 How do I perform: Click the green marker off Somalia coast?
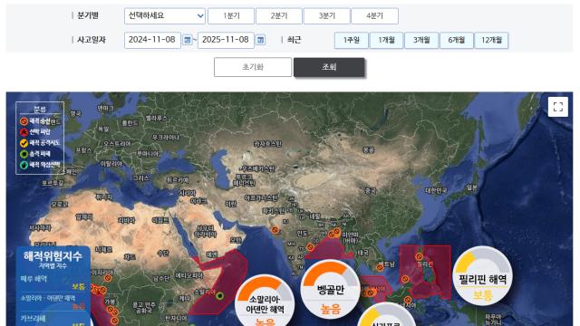[x=219, y=296]
